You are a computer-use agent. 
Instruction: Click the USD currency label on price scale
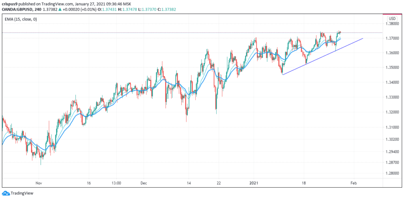(x=392, y=19)
